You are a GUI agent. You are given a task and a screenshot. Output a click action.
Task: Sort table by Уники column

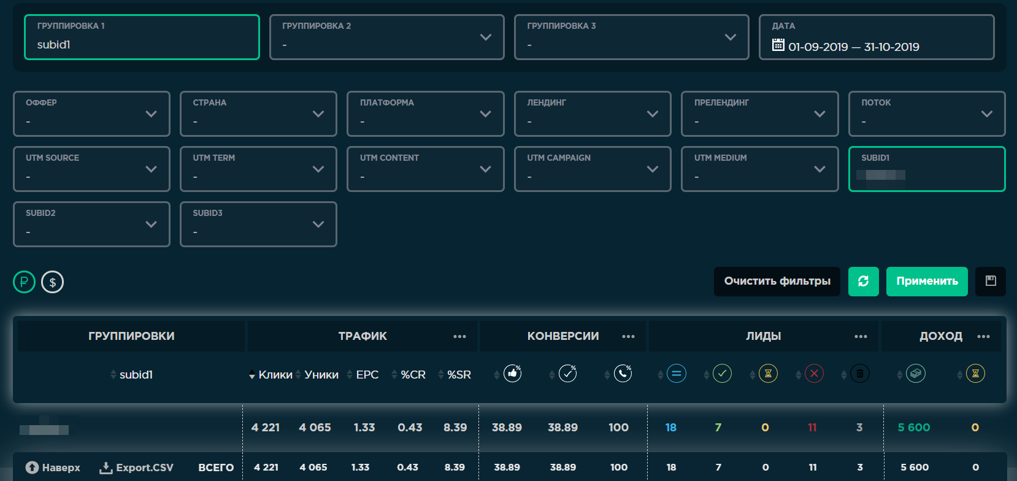pyautogui.click(x=317, y=374)
